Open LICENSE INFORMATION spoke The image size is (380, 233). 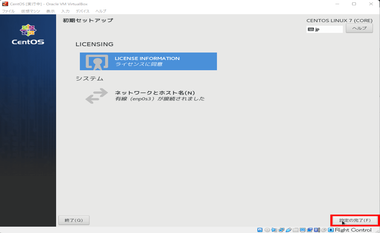coord(148,61)
